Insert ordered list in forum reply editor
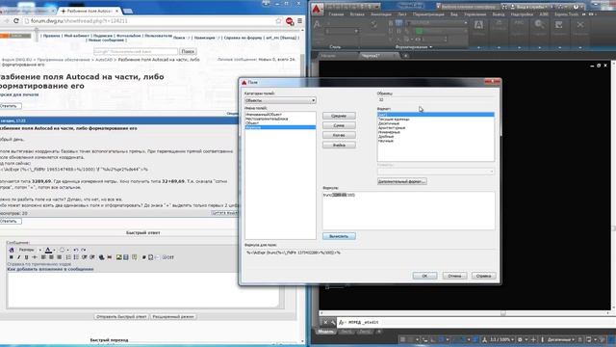This screenshot has width=616, height=347. pos(68,257)
